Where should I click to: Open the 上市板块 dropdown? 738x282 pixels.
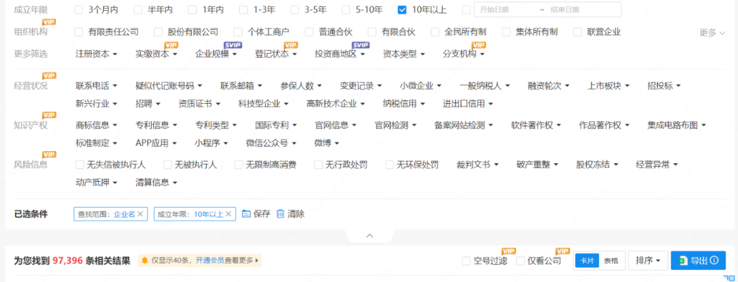tap(609, 86)
